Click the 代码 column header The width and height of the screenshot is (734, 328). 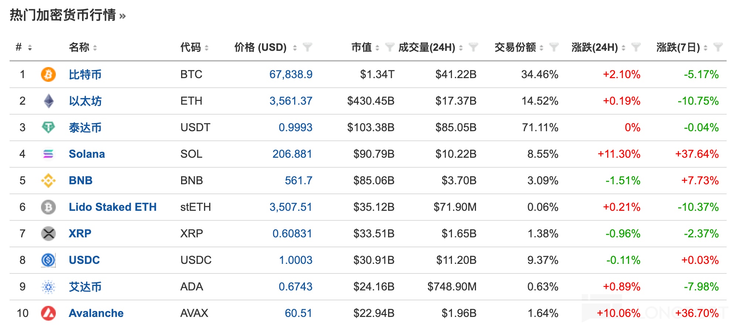click(190, 47)
